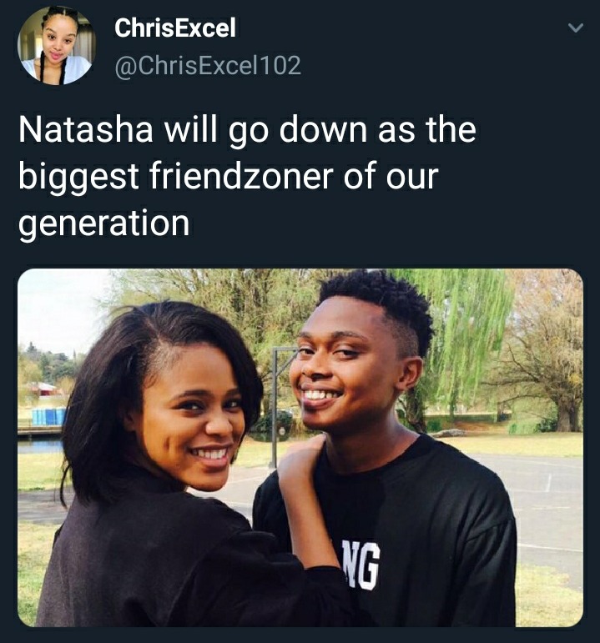Open the ChrisExcel display name profile

click(175, 28)
